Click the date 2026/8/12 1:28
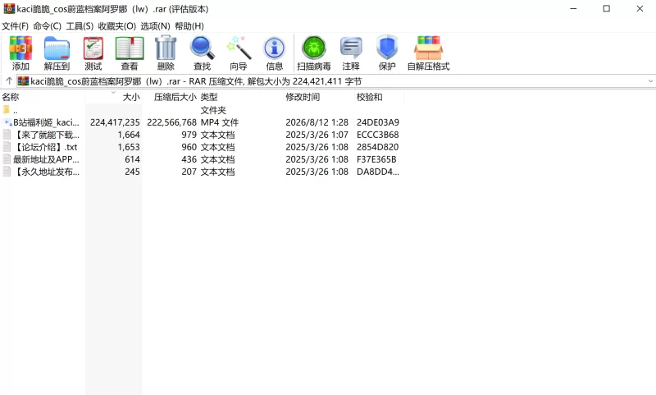 click(x=317, y=122)
